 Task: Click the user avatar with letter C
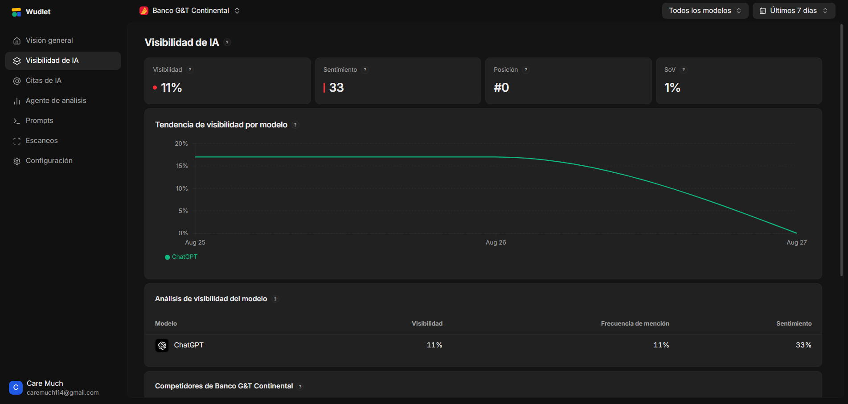16,388
